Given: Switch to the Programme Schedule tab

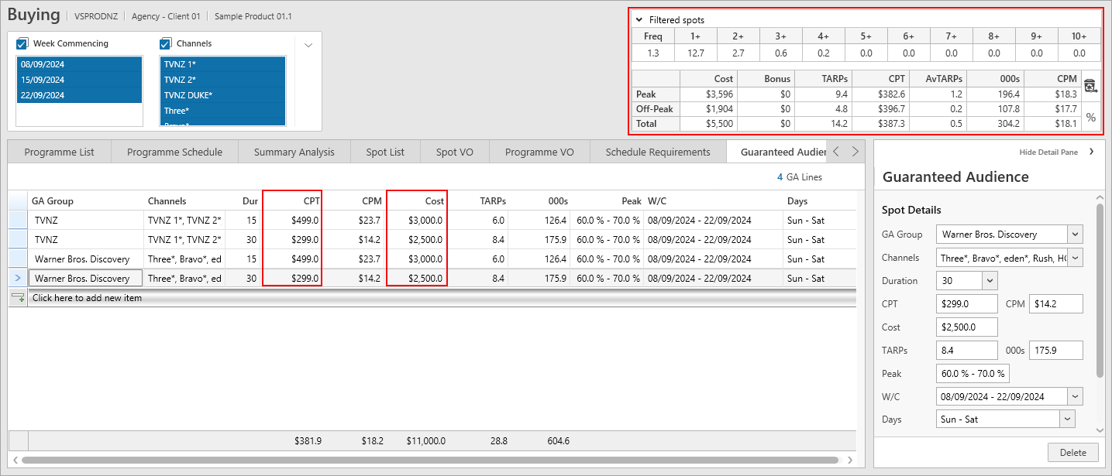Looking at the screenshot, I should [174, 152].
